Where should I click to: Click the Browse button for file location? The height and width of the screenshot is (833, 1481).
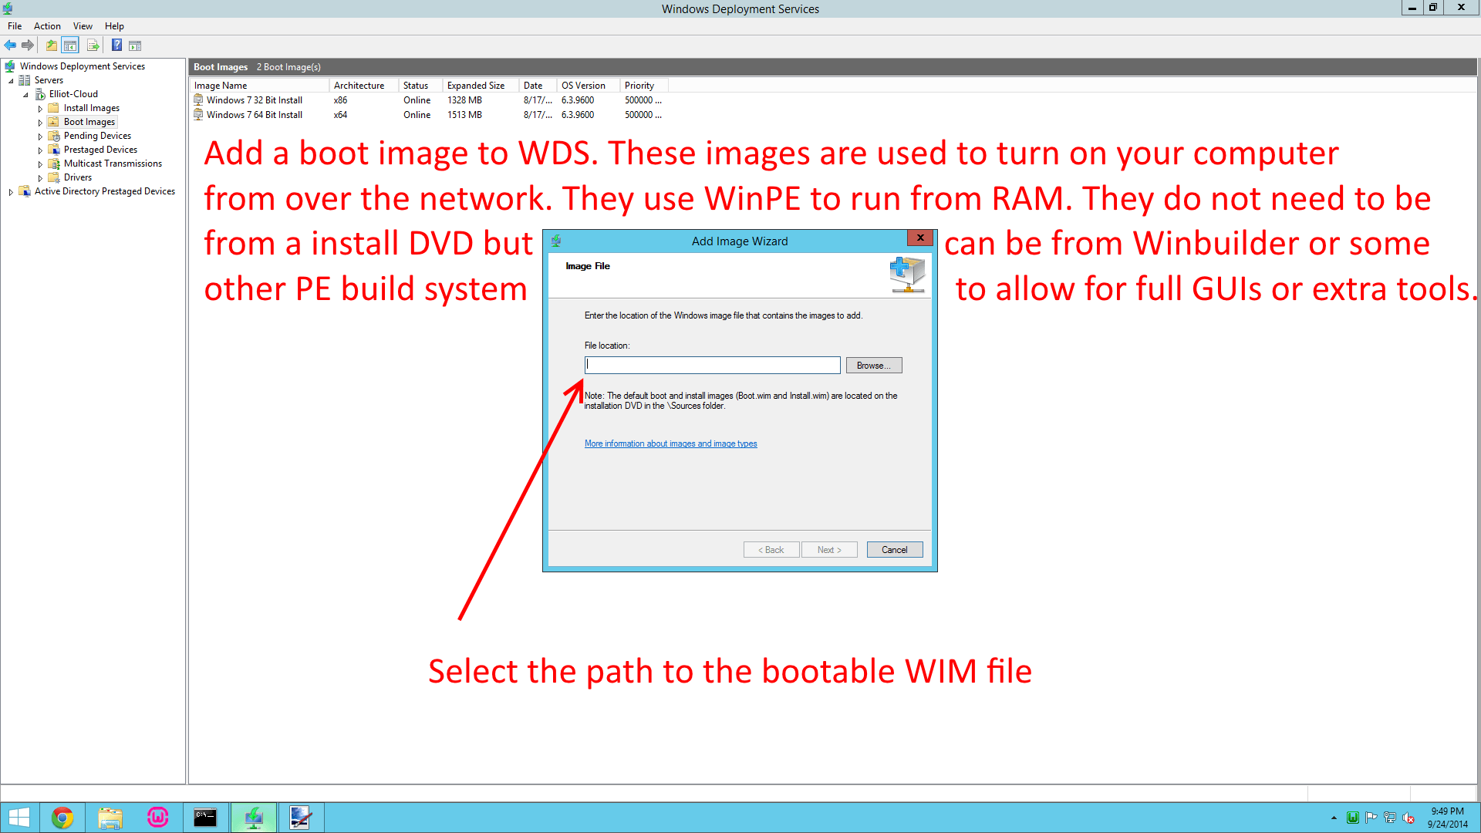872,364
